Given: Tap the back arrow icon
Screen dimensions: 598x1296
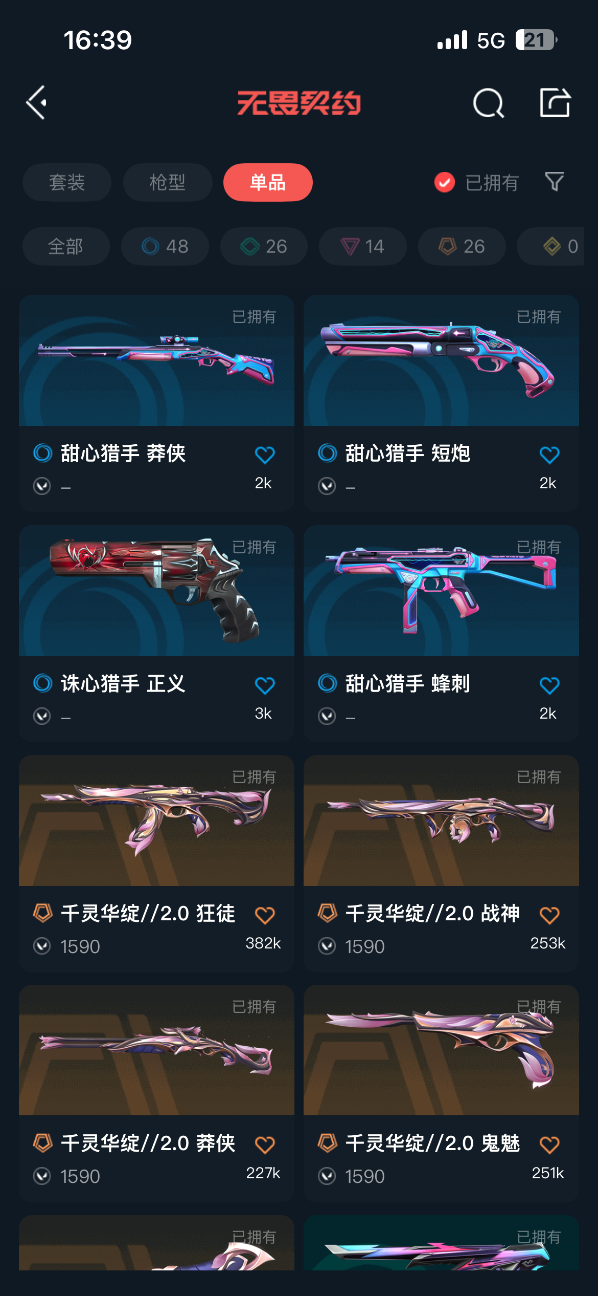Looking at the screenshot, I should tap(37, 102).
